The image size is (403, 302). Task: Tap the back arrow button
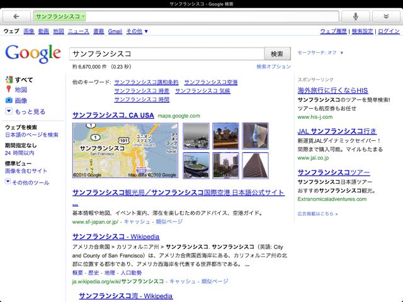(x=16, y=17)
